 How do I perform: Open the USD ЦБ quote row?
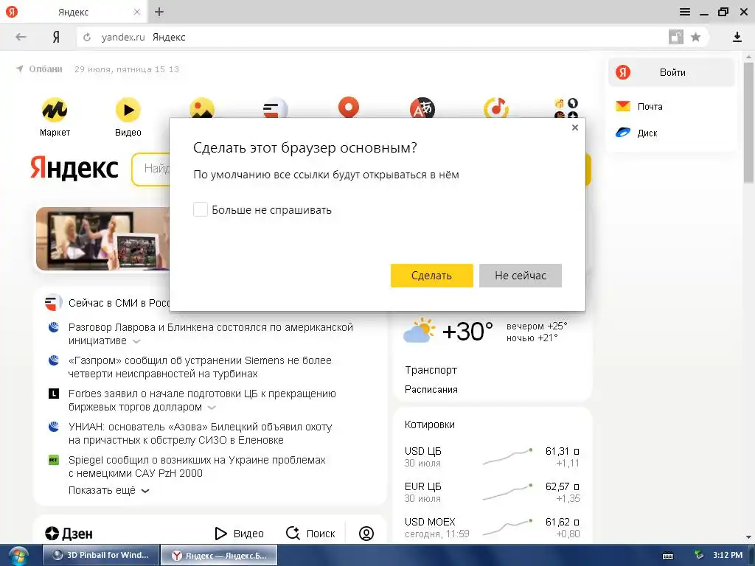click(492, 457)
